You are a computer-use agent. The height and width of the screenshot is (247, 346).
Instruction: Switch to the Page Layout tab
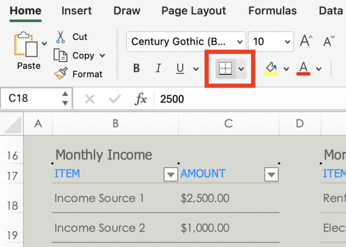pos(194,11)
